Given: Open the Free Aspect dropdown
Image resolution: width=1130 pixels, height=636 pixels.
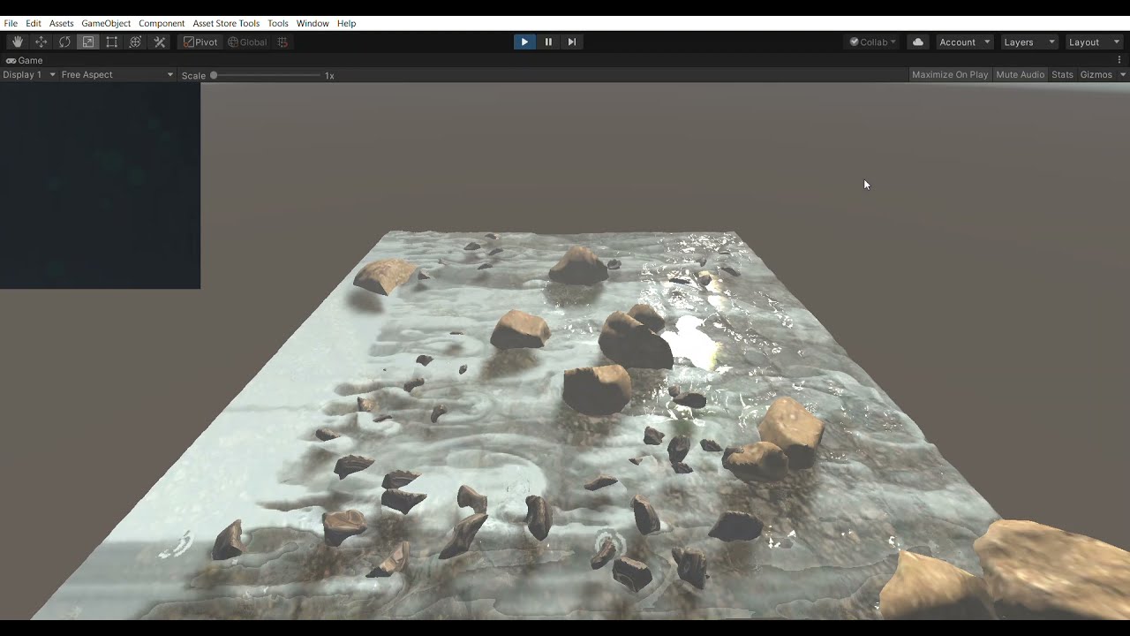Looking at the screenshot, I should point(117,74).
